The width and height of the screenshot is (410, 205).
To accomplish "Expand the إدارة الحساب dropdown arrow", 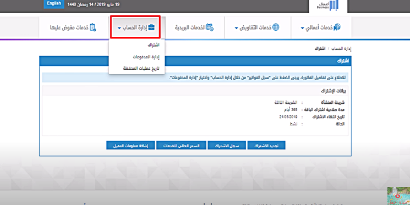I will (119, 28).
